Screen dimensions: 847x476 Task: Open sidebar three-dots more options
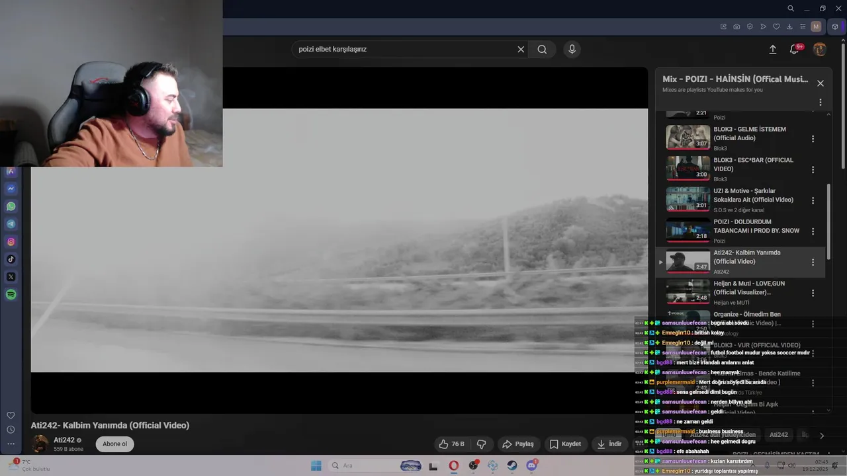click(11, 444)
